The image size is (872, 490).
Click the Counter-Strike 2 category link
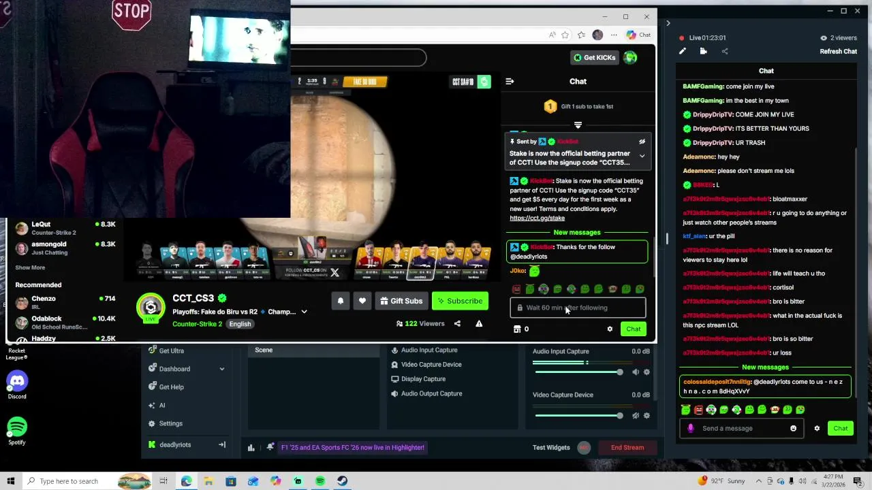pyautogui.click(x=197, y=324)
